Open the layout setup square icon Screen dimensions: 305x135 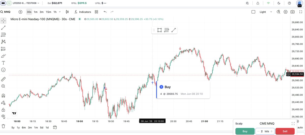[x=253, y=12]
